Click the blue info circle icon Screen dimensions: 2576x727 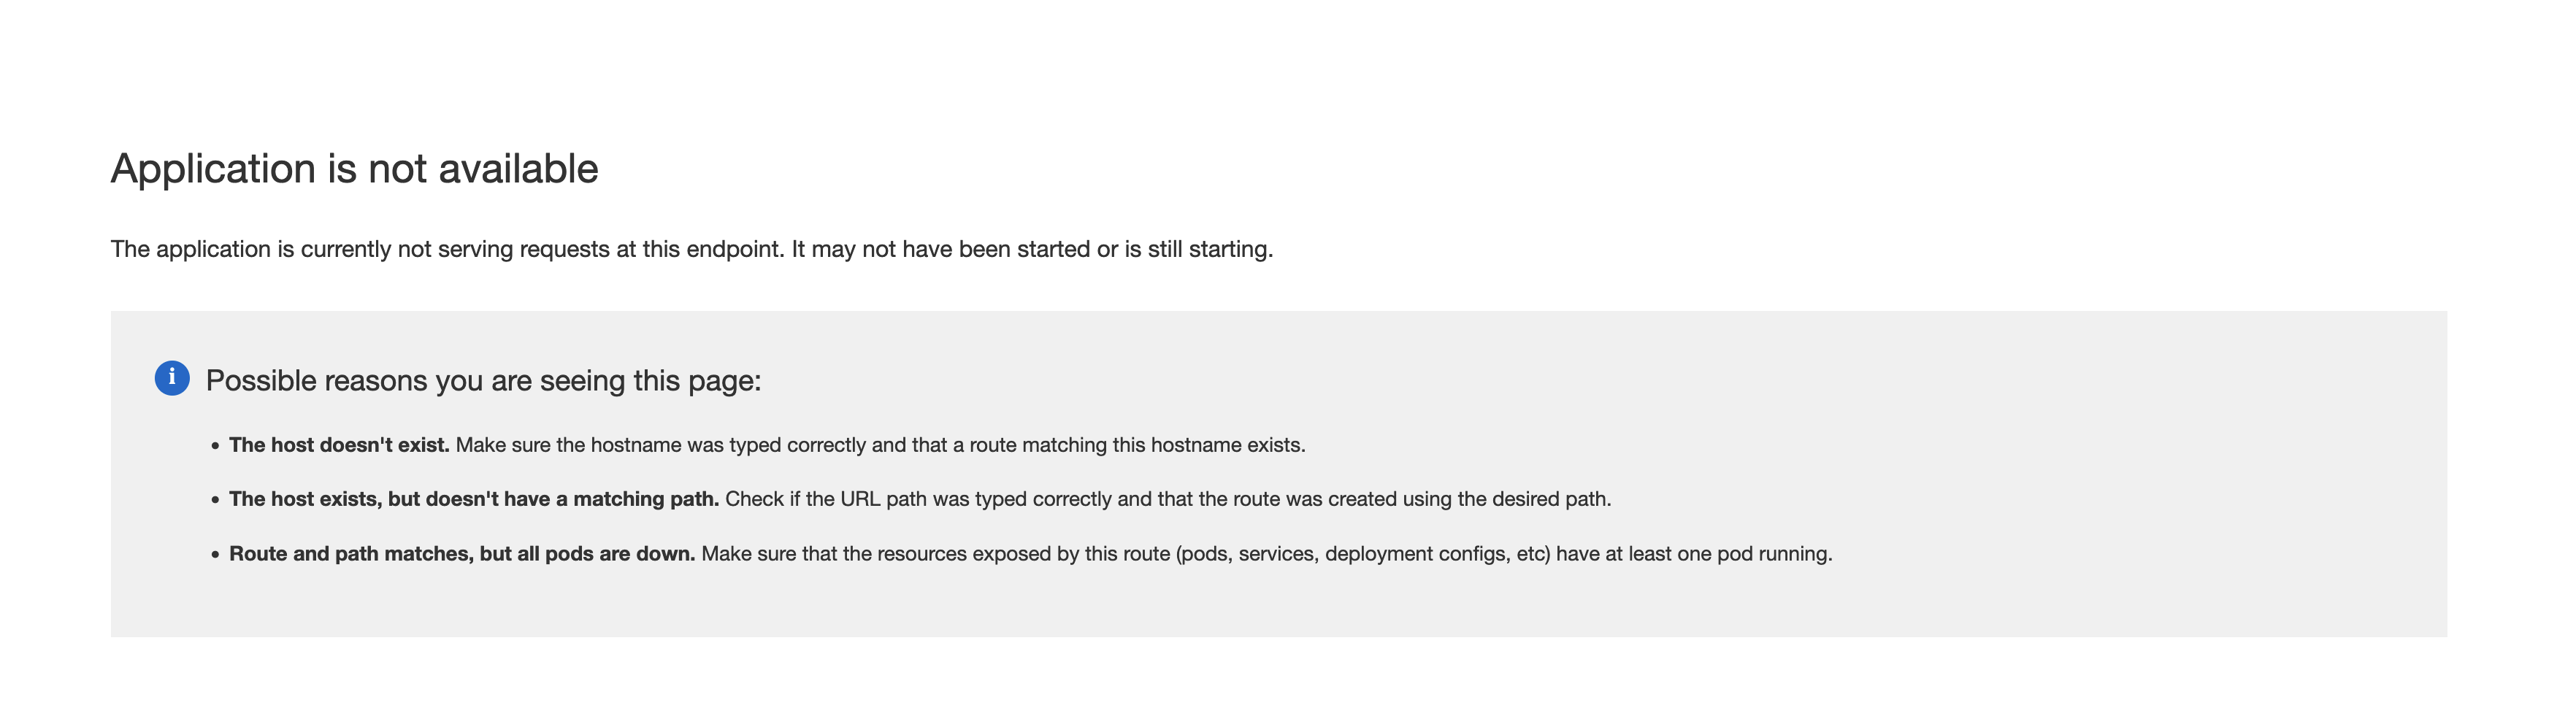(172, 378)
